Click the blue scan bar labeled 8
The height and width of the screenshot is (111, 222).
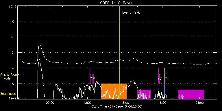point(164,91)
